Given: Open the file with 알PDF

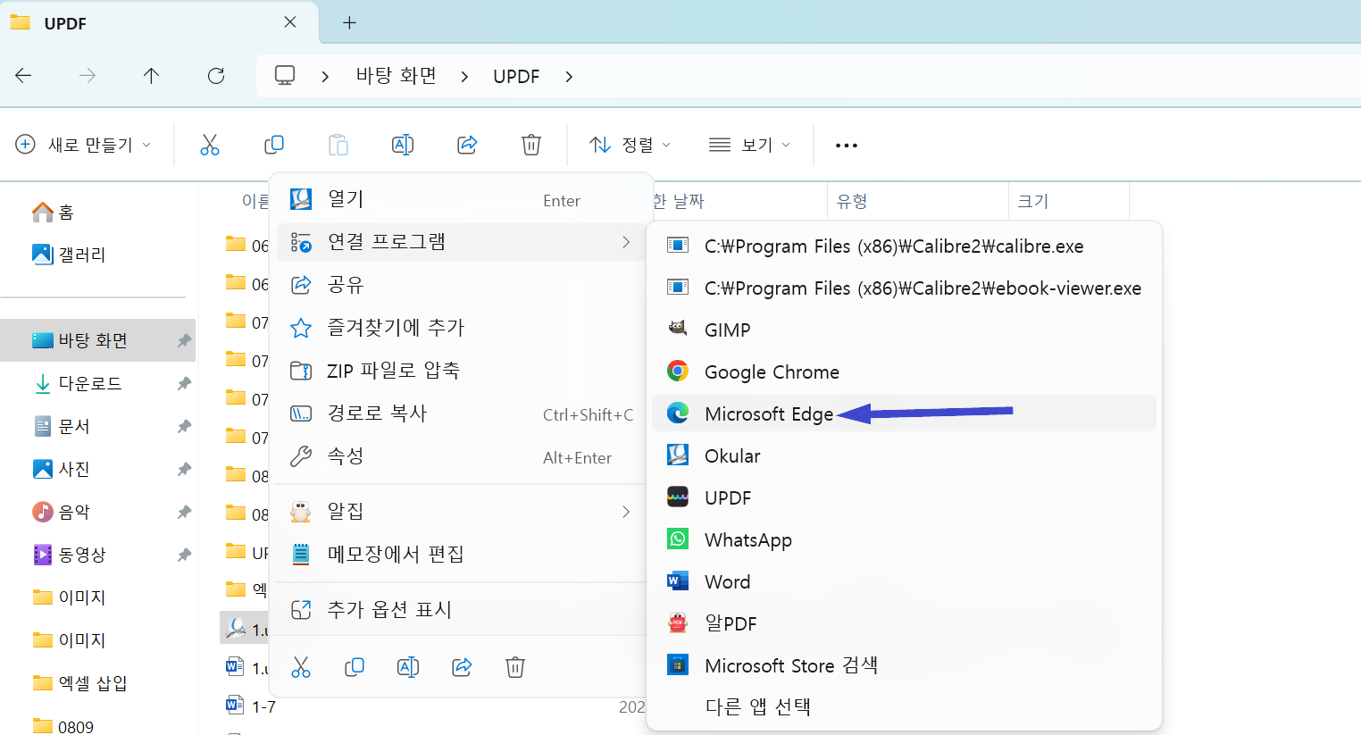Looking at the screenshot, I should coord(904,623).
